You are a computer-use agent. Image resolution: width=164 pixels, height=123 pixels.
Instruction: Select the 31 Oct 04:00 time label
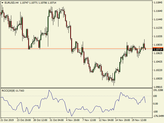tap(57, 120)
